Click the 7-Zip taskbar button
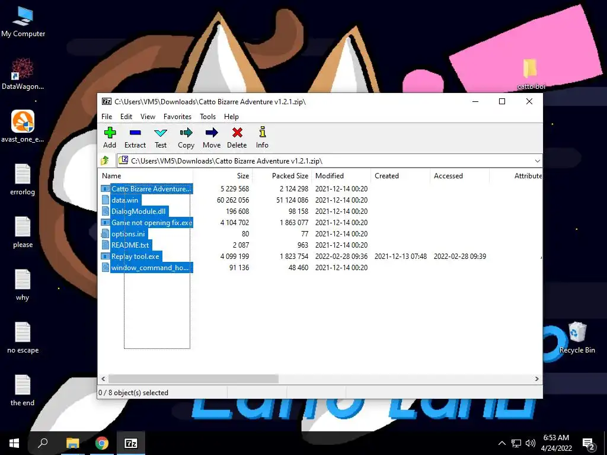607x455 pixels. pyautogui.click(x=131, y=443)
